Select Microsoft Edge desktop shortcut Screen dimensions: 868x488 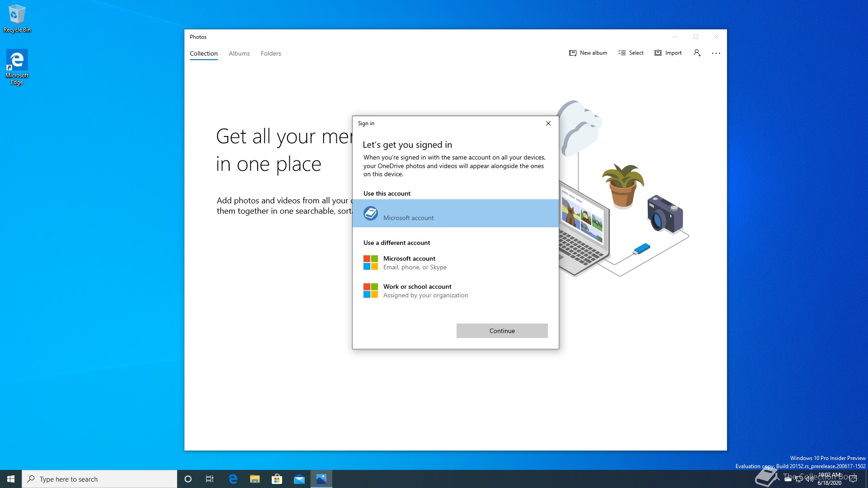[17, 67]
